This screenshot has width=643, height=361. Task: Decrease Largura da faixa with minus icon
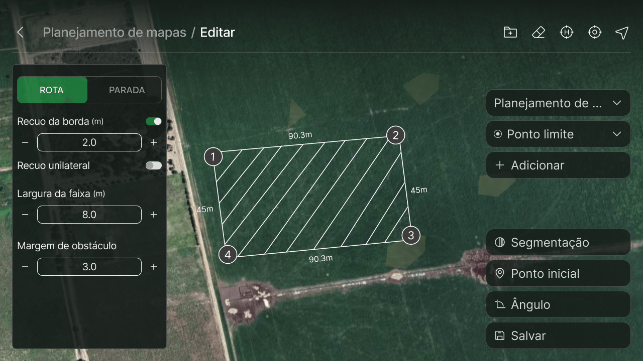coord(25,215)
